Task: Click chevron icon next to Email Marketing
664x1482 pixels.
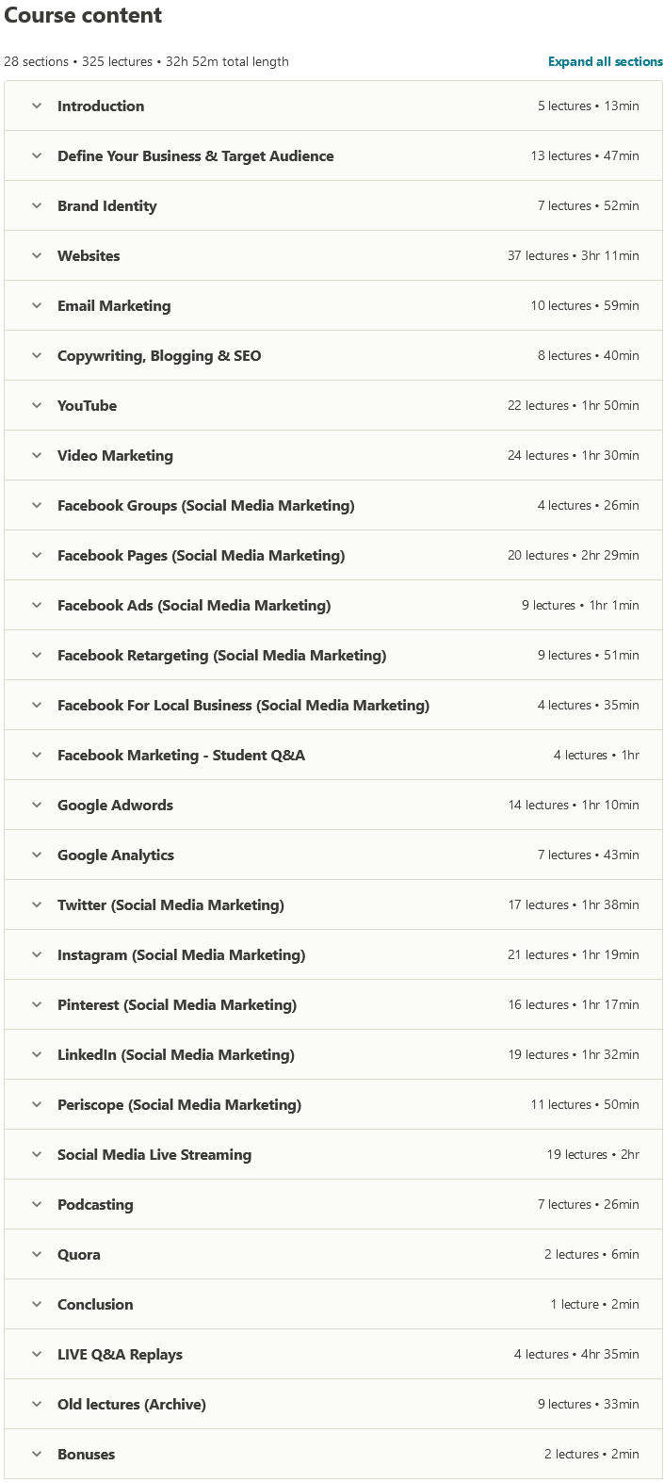Action: [x=37, y=306]
